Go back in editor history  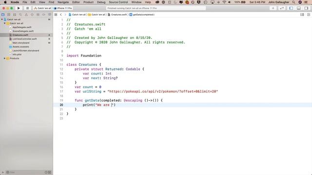coord(61,15)
